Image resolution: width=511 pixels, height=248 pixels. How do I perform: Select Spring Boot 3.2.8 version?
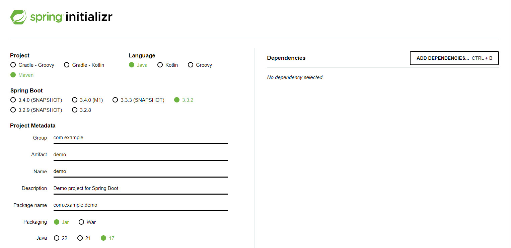[81, 110]
